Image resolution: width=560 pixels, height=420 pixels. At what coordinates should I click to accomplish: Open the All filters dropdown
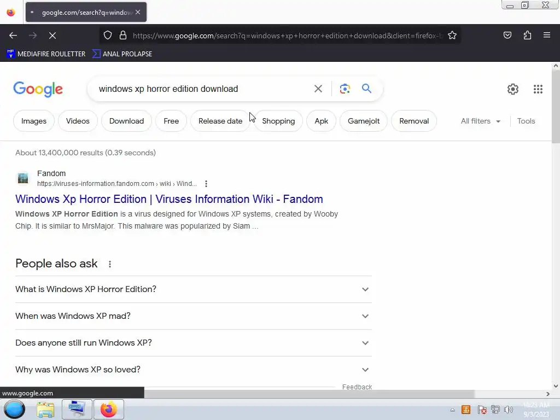coord(480,121)
